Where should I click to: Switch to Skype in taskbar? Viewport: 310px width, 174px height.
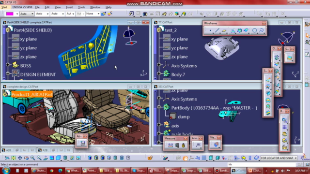(139, 171)
